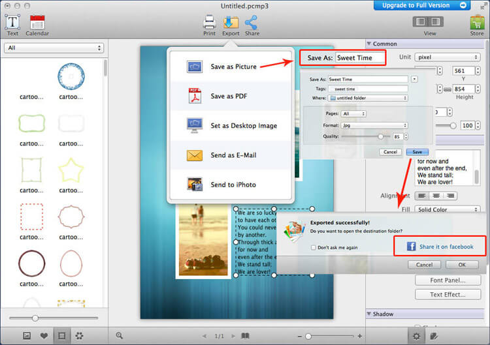The height and width of the screenshot is (345, 490).
Task: Click Share it on facebook
Action: pos(440,247)
